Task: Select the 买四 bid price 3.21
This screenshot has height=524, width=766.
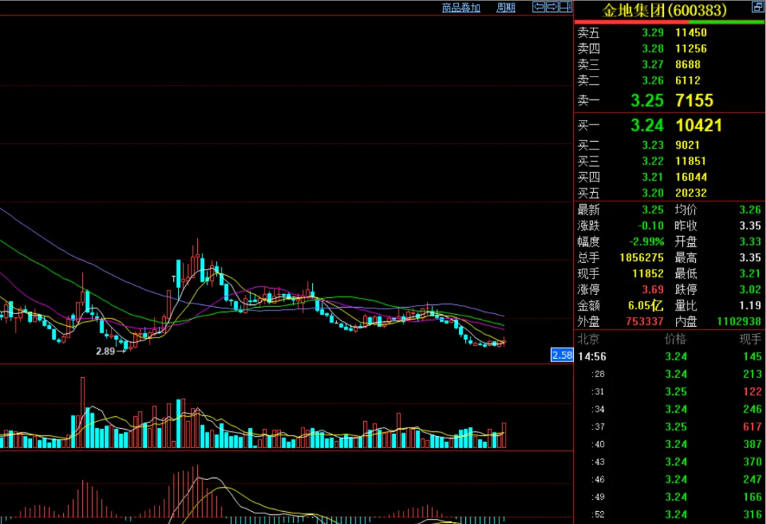Action: pyautogui.click(x=653, y=177)
